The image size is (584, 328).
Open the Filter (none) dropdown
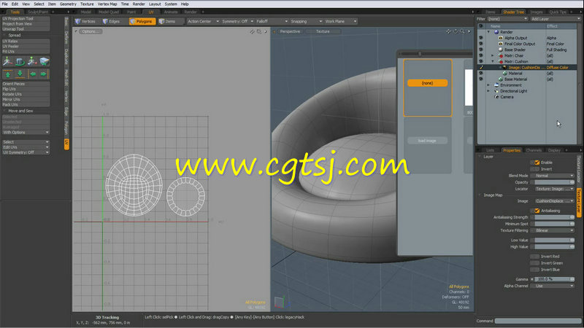pyautogui.click(x=507, y=19)
